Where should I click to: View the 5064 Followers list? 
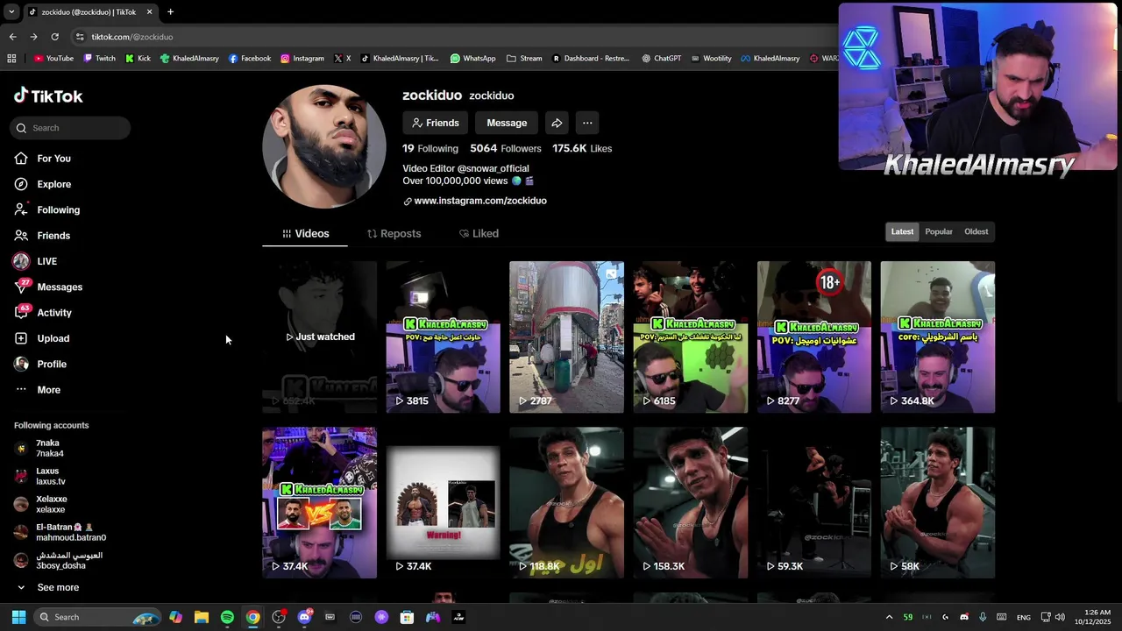pos(506,148)
